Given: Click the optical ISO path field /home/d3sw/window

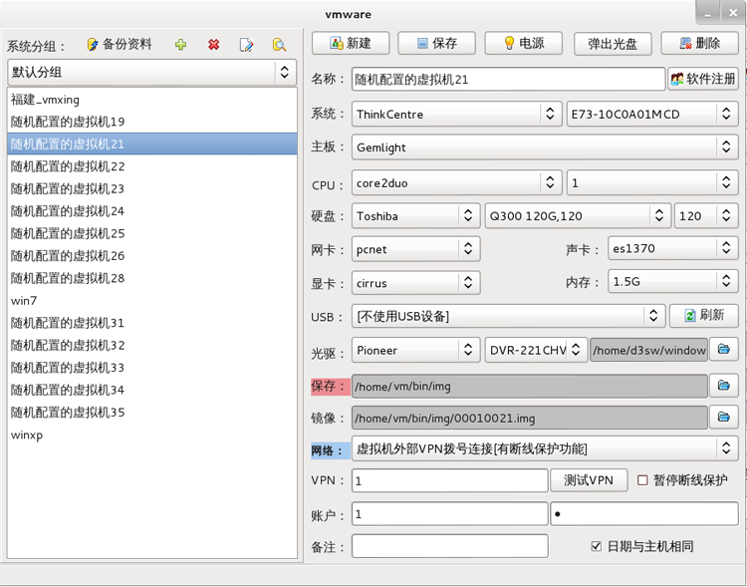Looking at the screenshot, I should (x=648, y=350).
